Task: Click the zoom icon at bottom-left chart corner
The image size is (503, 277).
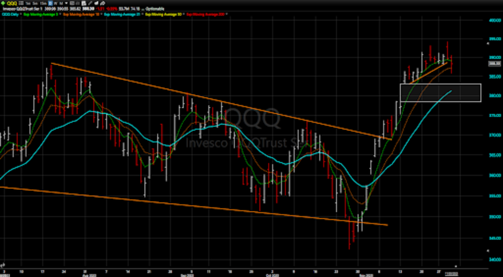Action: pos(3,265)
